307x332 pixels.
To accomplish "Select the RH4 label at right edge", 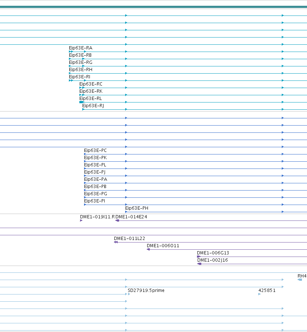I will tap(302, 276).
